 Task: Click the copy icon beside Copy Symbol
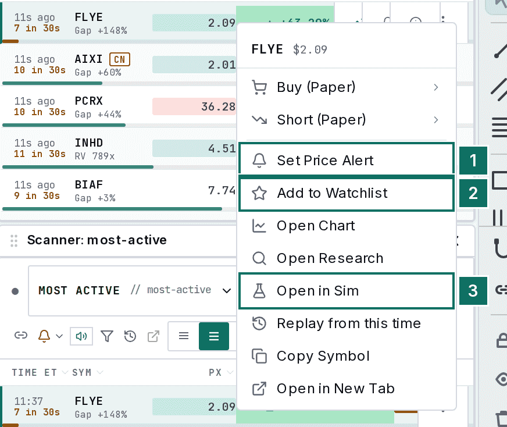pyautogui.click(x=259, y=356)
